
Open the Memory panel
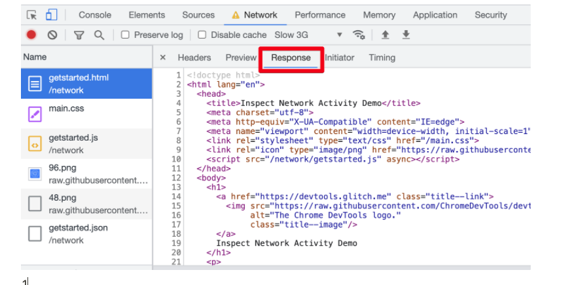(379, 15)
